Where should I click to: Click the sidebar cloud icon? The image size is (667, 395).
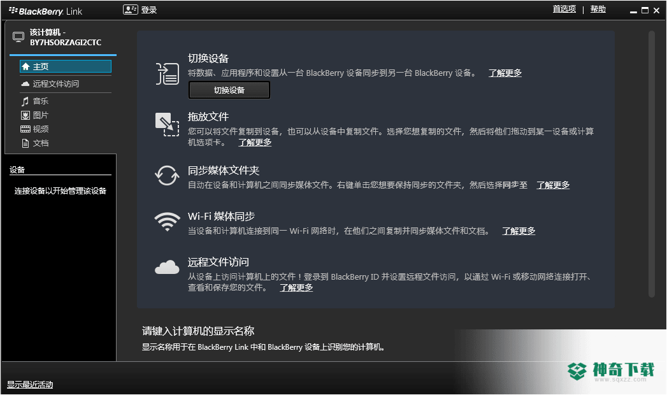coord(25,83)
